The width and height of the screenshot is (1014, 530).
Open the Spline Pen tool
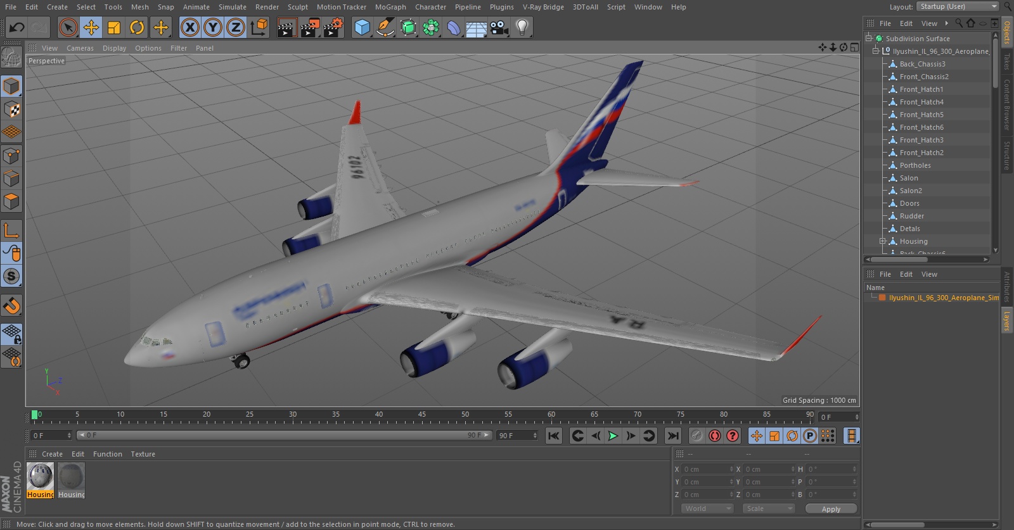(x=385, y=27)
